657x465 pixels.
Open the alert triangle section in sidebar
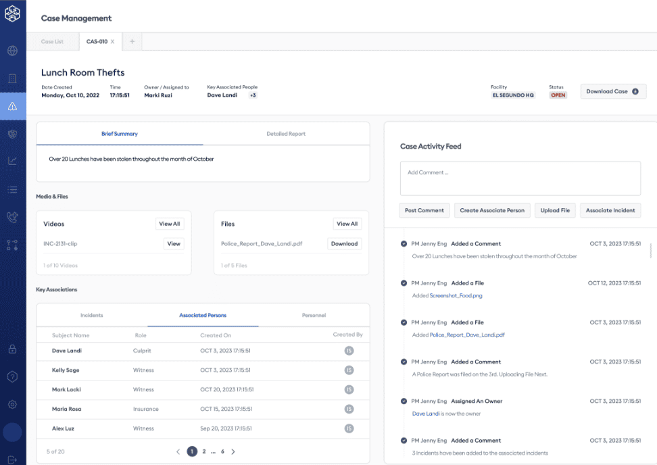click(13, 106)
